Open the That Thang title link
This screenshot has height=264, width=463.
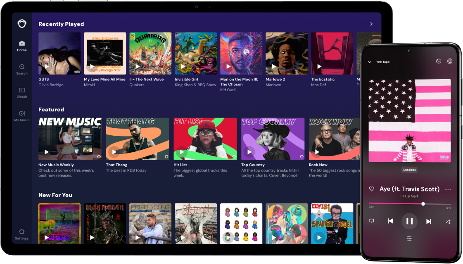coord(116,165)
